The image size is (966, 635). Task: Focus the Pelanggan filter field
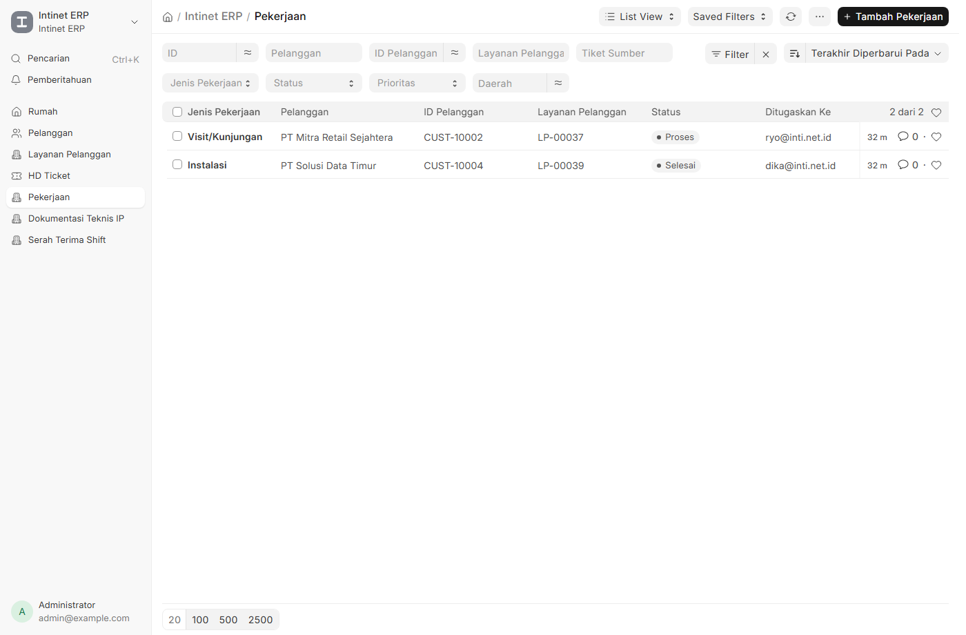[x=314, y=52]
